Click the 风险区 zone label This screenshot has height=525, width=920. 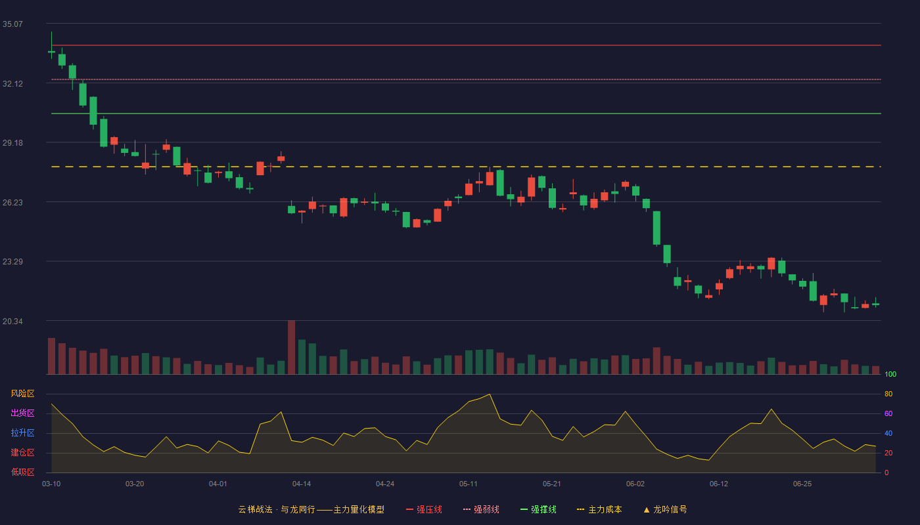point(22,394)
